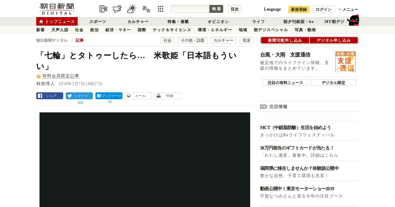Image resolution: width=395 pixels, height=207 pixels.
Task: Go to 地域 section
Action: click(x=243, y=30)
